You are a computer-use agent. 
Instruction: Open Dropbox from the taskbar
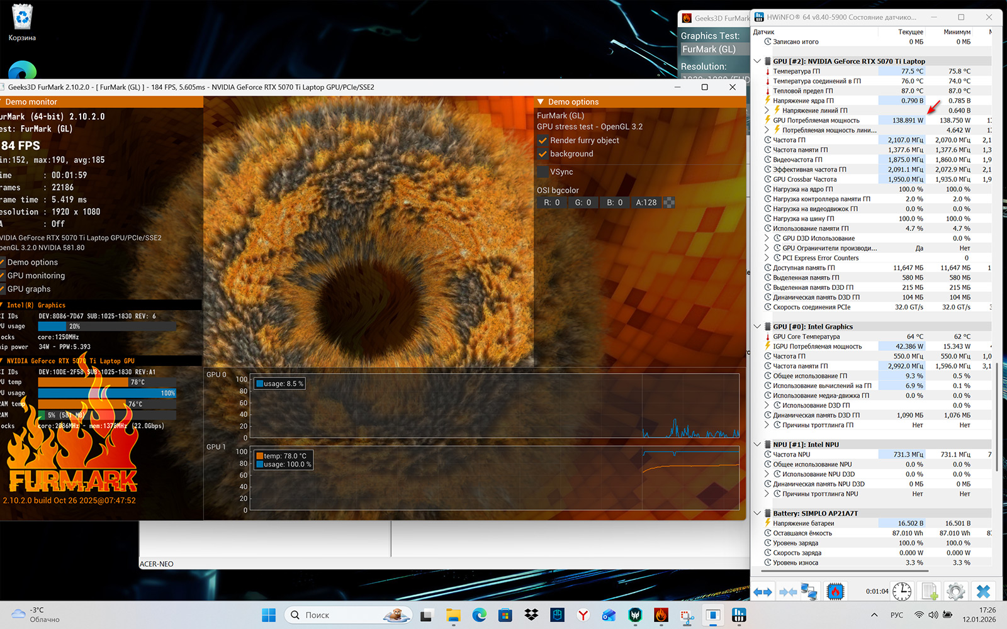click(x=531, y=615)
